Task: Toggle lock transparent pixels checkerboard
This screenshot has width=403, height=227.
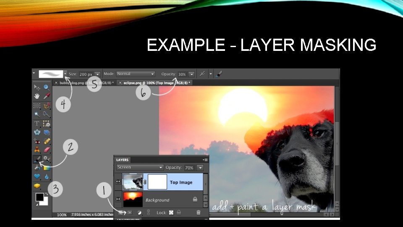Action: pos(171,213)
